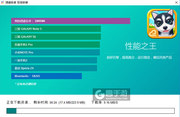Viewport: 180px width, 117px height.
Task: Click the 性能之王 heading
Action: 141,46
